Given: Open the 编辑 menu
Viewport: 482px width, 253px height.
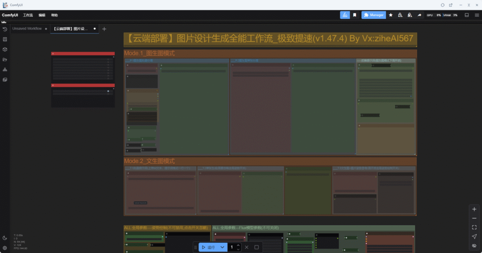Looking at the screenshot, I should click(42, 15).
